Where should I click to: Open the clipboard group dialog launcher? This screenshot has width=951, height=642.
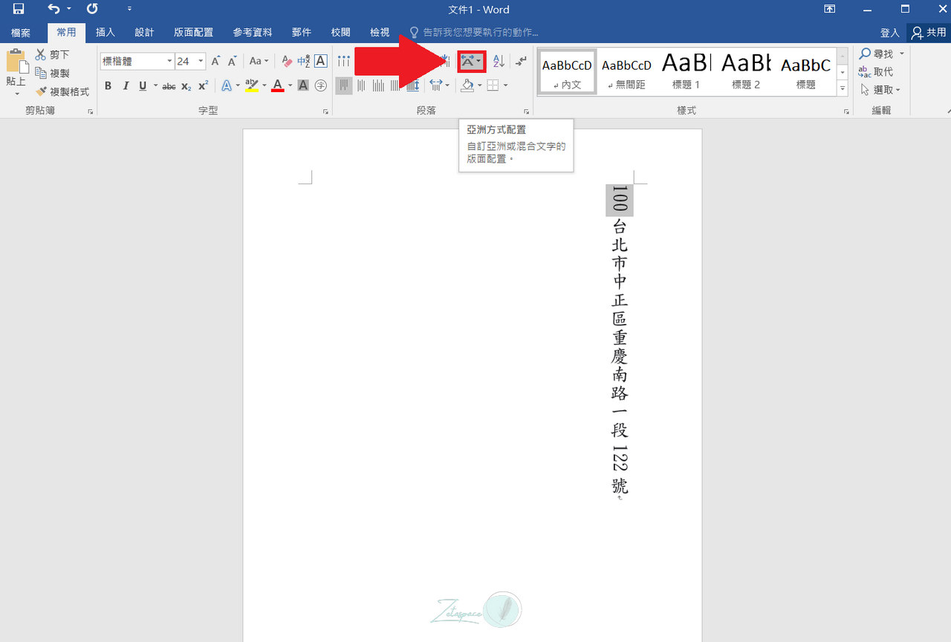point(91,111)
